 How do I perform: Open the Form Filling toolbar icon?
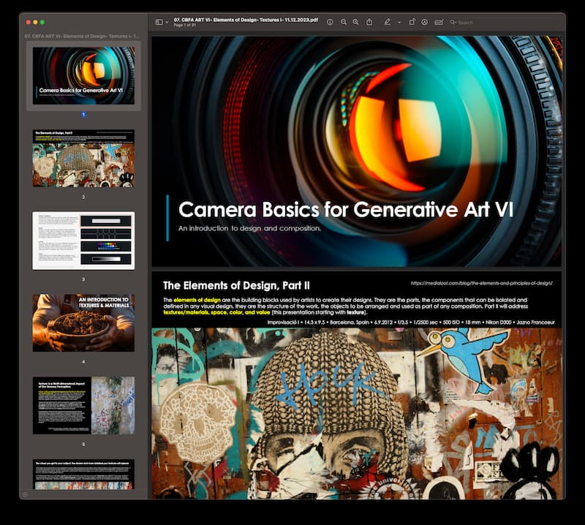tap(439, 23)
